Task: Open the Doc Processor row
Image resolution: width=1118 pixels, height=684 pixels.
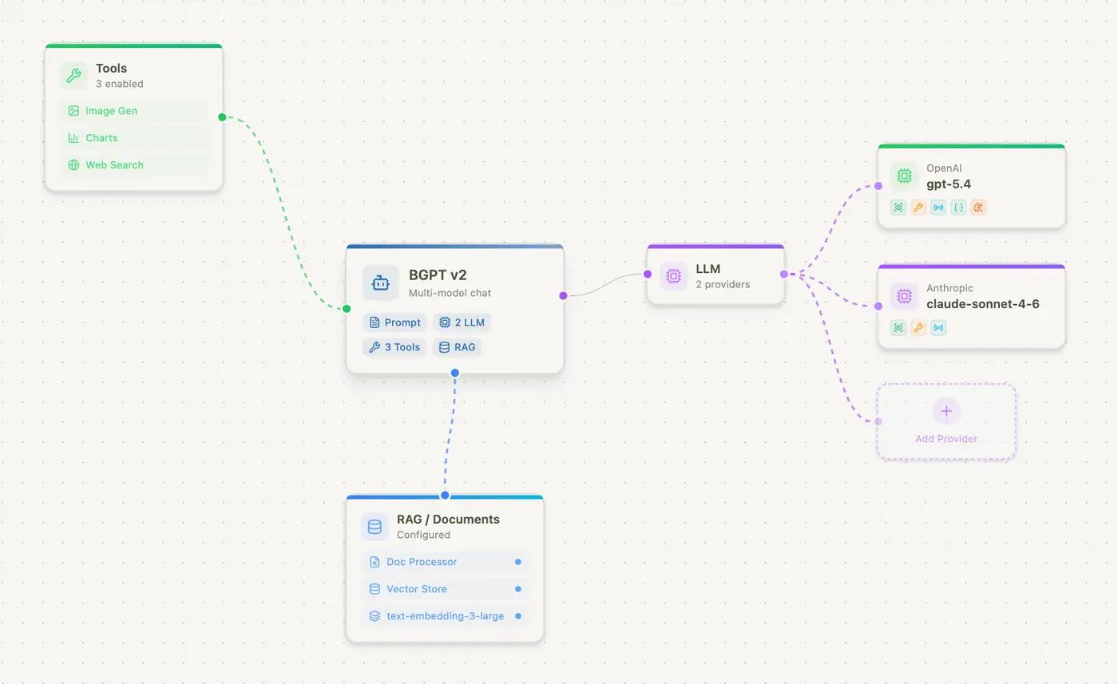Action: 445,562
